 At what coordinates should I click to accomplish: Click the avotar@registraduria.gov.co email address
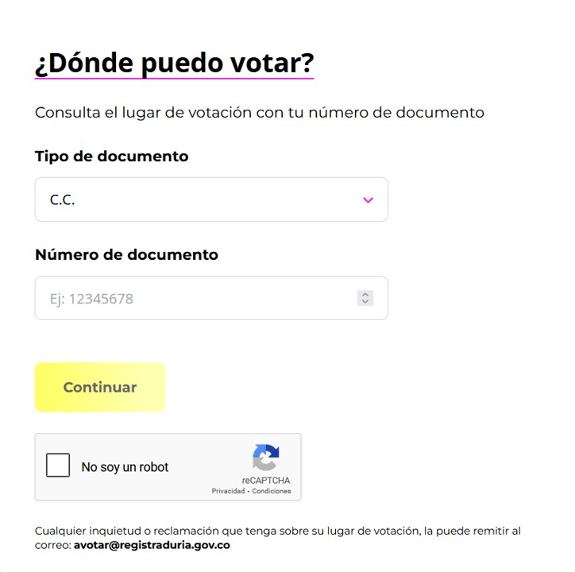(x=152, y=546)
